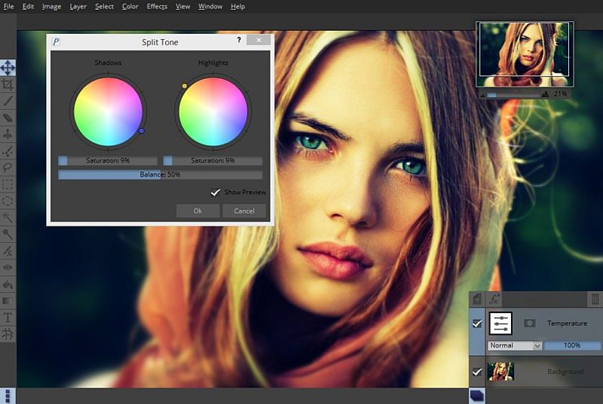The width and height of the screenshot is (603, 404).
Task: Click Cancel in the Split Tone dialog
Action: pos(244,211)
